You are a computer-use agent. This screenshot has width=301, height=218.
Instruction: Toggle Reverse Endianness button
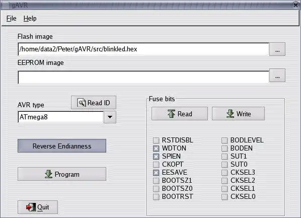pyautogui.click(x=62, y=146)
